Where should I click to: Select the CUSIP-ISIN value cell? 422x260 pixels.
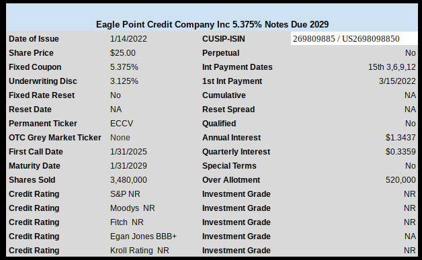pos(354,38)
